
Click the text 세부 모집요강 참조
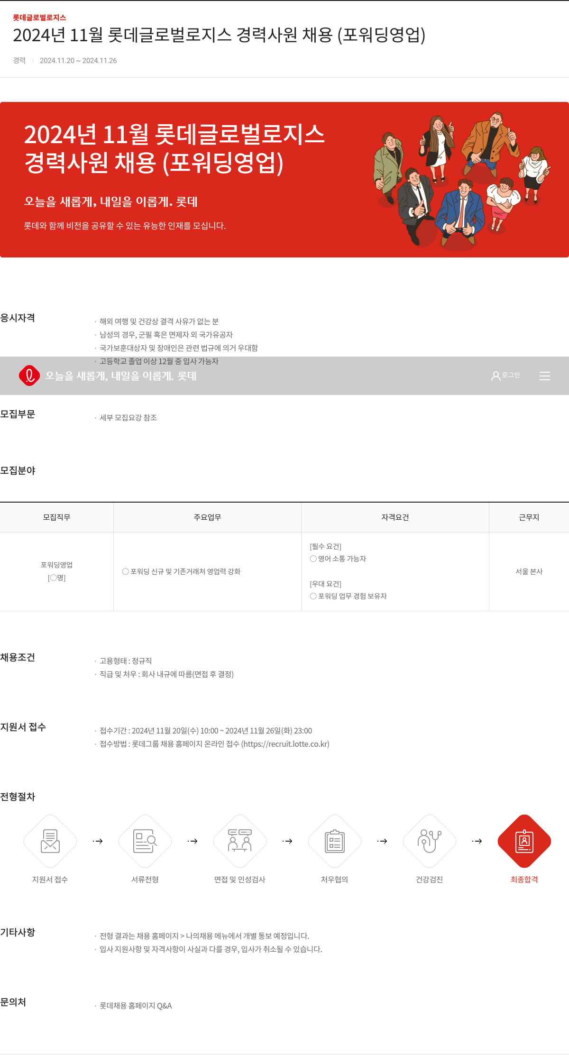pos(128,418)
